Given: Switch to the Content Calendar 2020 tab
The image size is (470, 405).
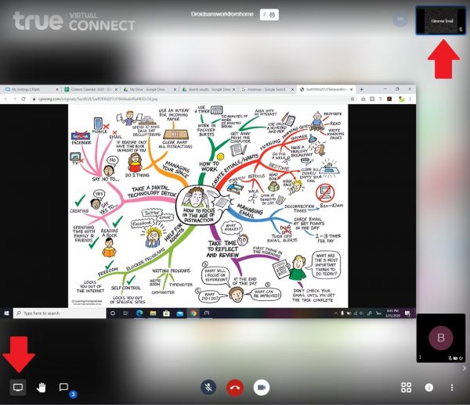Looking at the screenshot, I should point(90,89).
